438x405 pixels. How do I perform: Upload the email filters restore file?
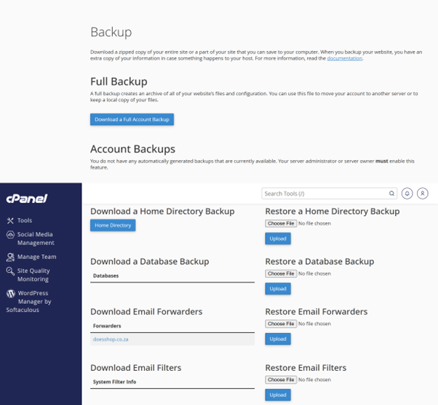click(278, 395)
